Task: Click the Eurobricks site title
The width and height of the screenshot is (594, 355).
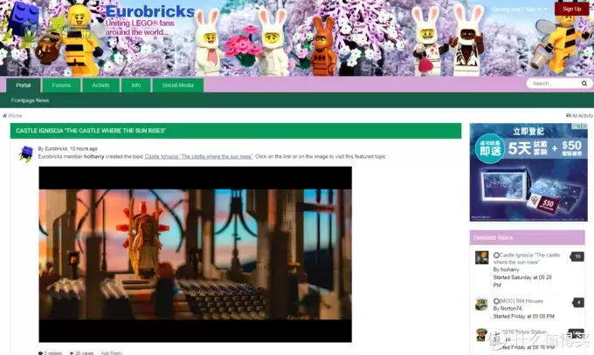Action: pyautogui.click(x=150, y=11)
